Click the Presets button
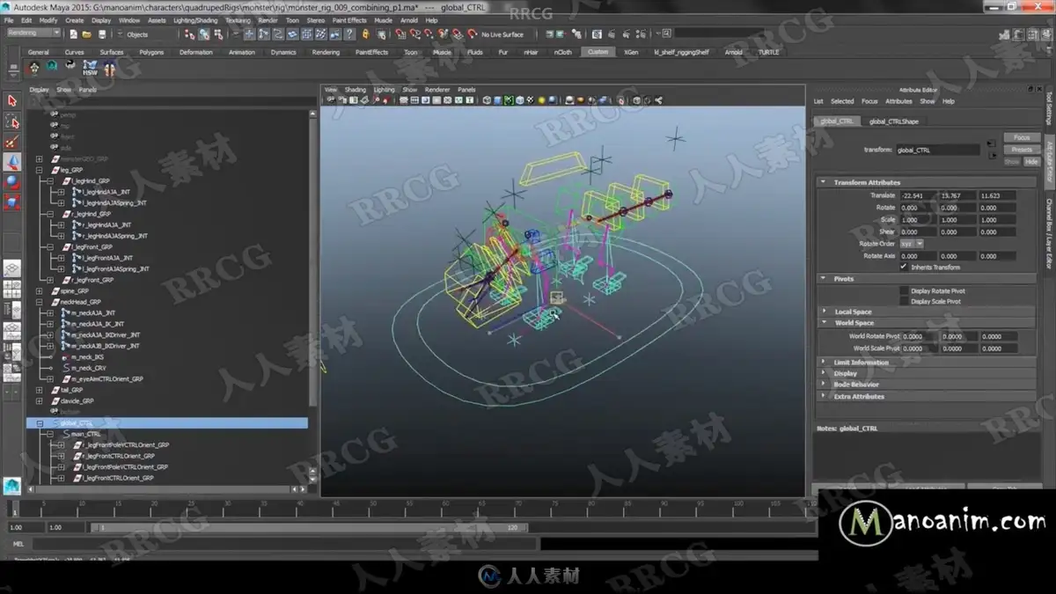 point(1021,150)
